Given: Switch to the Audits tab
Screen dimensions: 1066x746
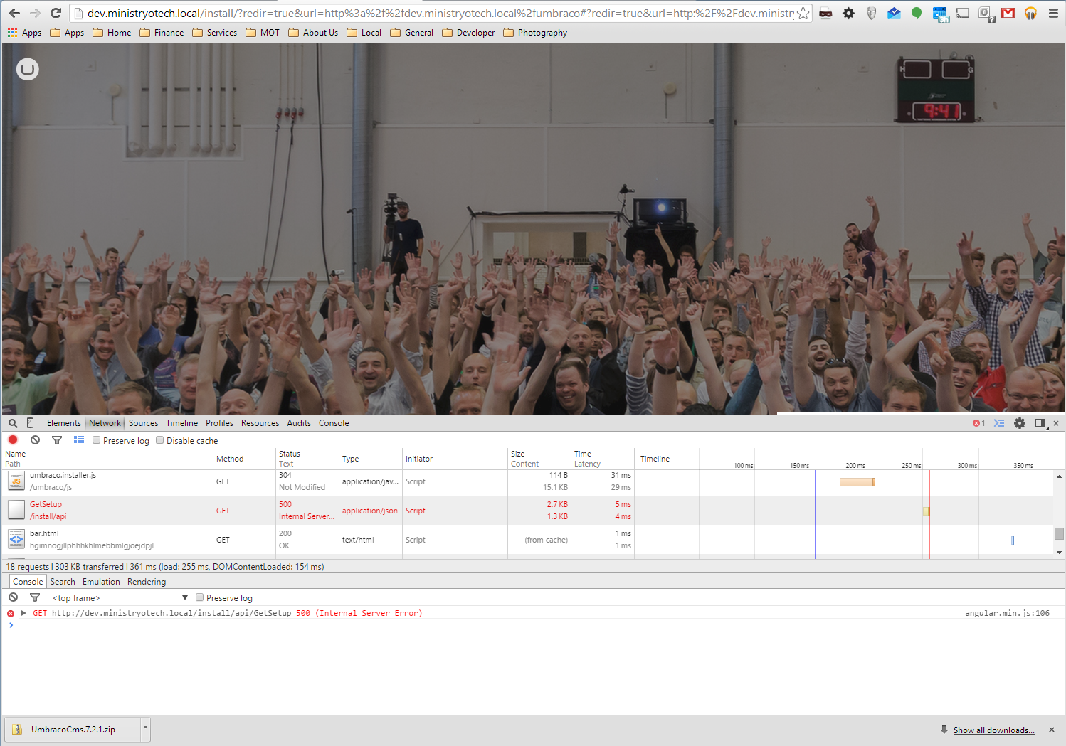Looking at the screenshot, I should [299, 423].
